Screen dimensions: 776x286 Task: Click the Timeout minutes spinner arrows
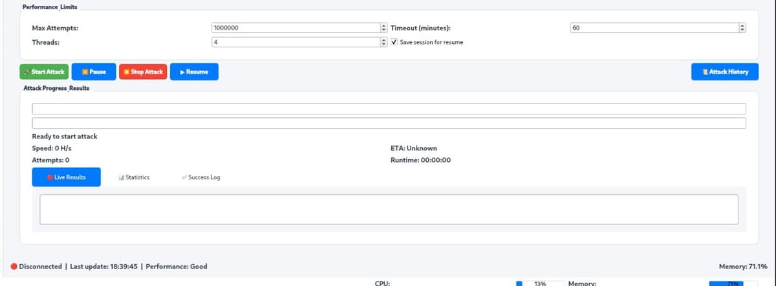(x=742, y=28)
